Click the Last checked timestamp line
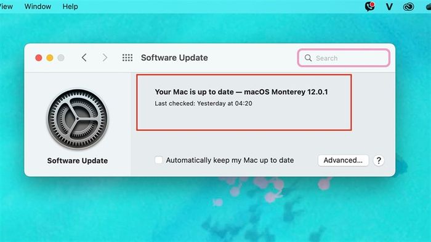Image resolution: width=431 pixels, height=242 pixels. [203, 103]
